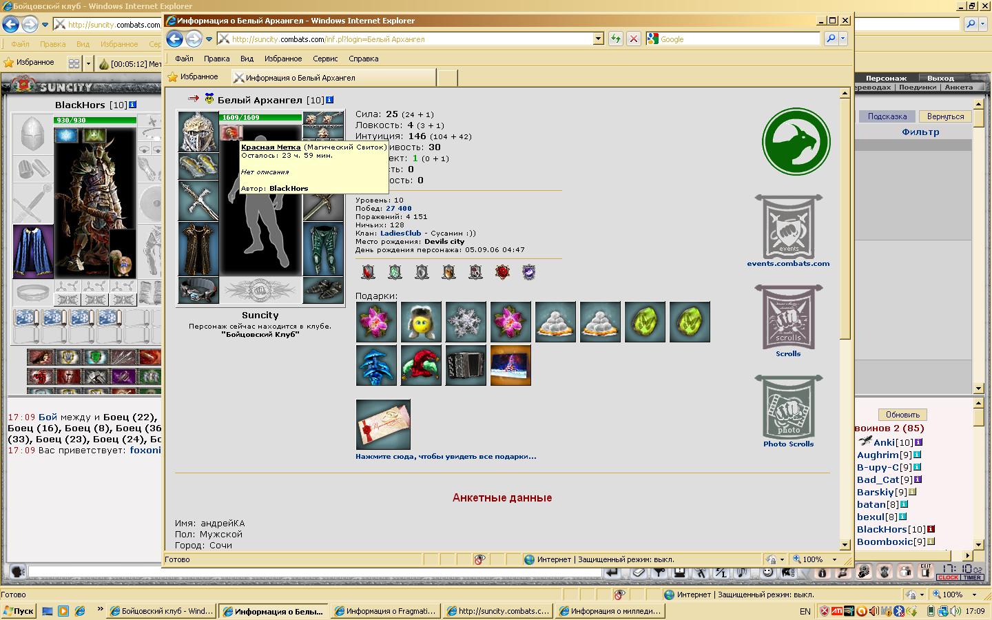Click 'Нажмите сюда, чтобы увидеть все подарки' link
Screen dimensions: 992x620
[x=446, y=456]
